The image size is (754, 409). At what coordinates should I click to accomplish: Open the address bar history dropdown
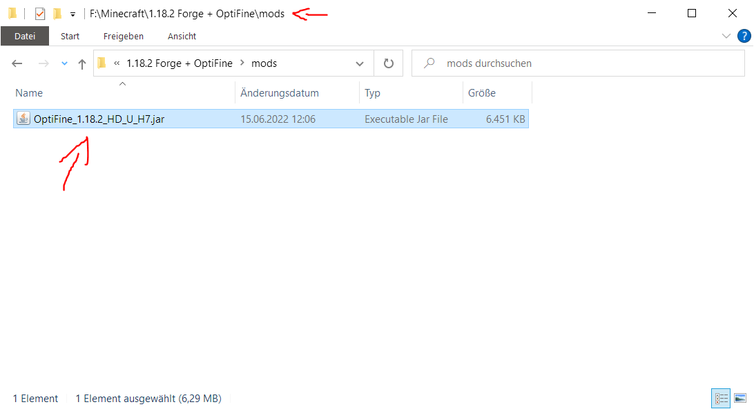click(x=360, y=63)
